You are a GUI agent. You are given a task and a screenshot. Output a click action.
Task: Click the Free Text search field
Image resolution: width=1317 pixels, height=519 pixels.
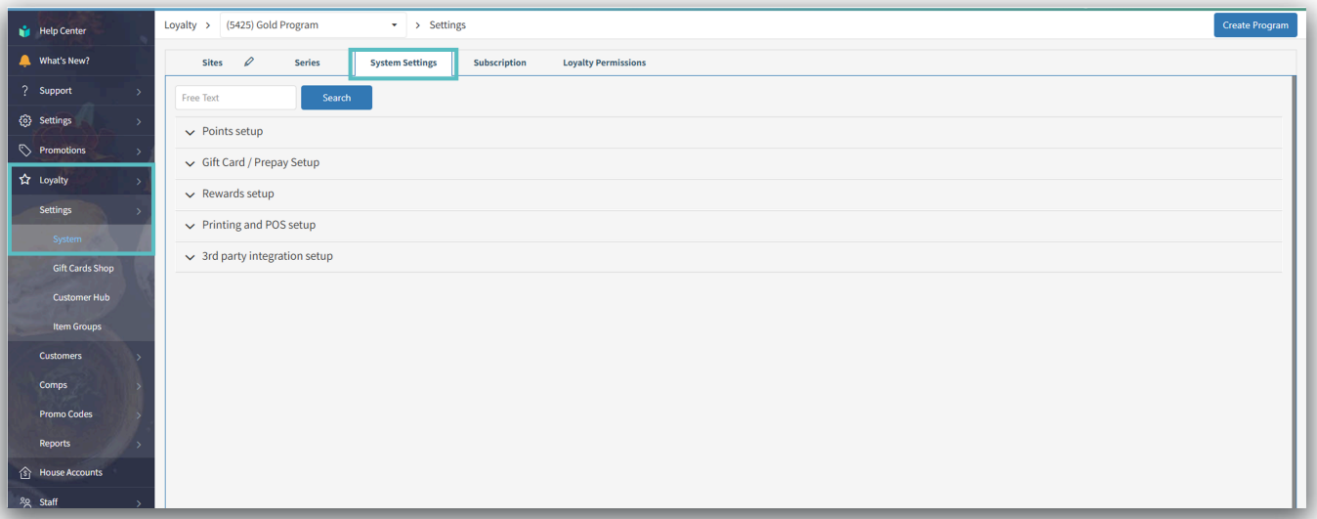(235, 98)
